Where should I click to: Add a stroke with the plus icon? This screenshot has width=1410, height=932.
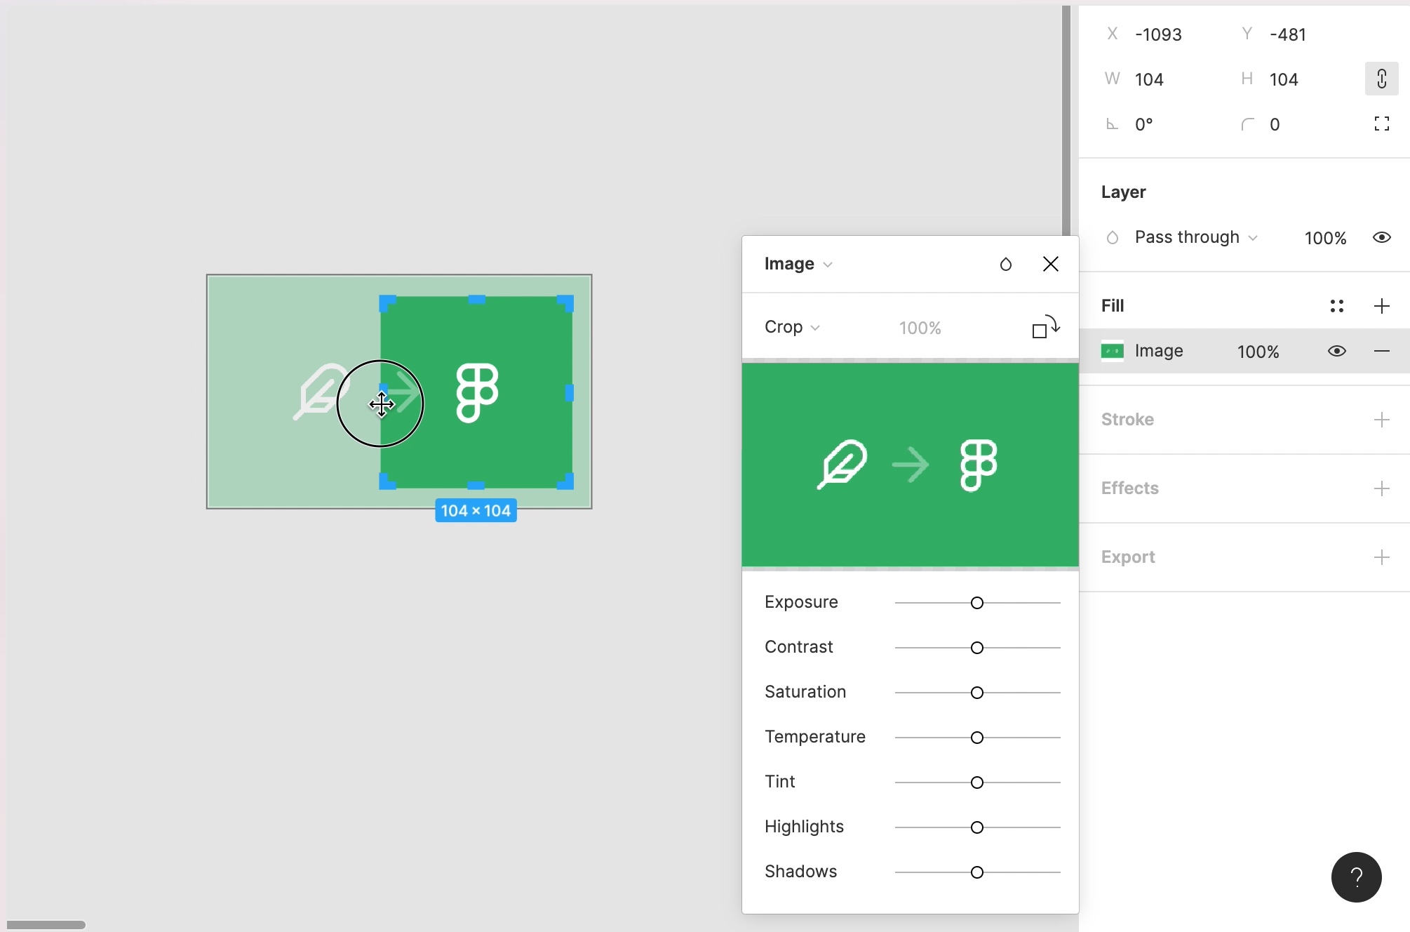pos(1381,420)
